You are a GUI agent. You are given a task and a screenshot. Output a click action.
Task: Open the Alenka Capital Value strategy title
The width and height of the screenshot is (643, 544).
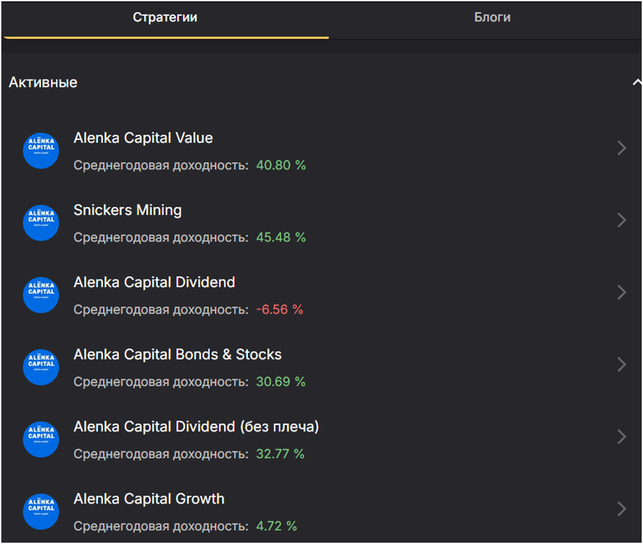(x=143, y=138)
